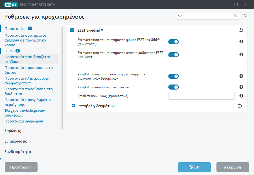Show info for anonymous statistics setting
The image size is (254, 175).
[x=241, y=87]
